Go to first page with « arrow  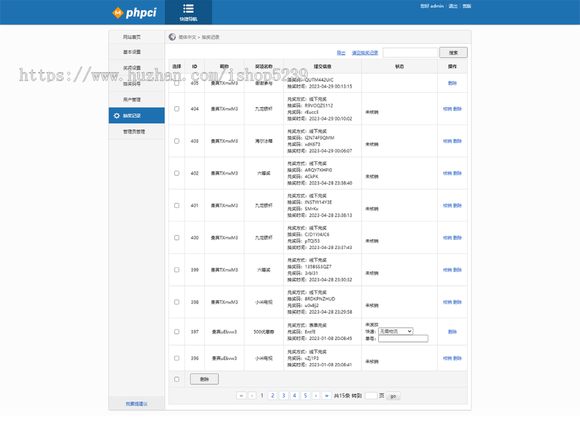[x=241, y=395]
